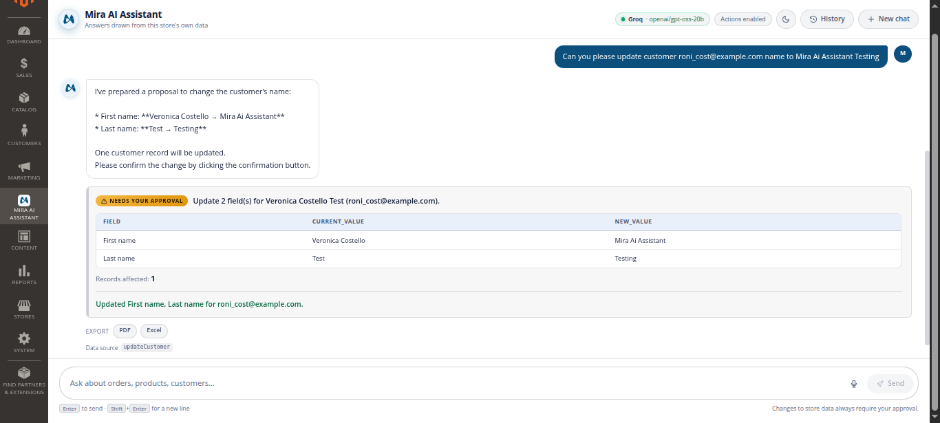
Task: Click the updateCustomer data source tag
Action: (x=147, y=347)
